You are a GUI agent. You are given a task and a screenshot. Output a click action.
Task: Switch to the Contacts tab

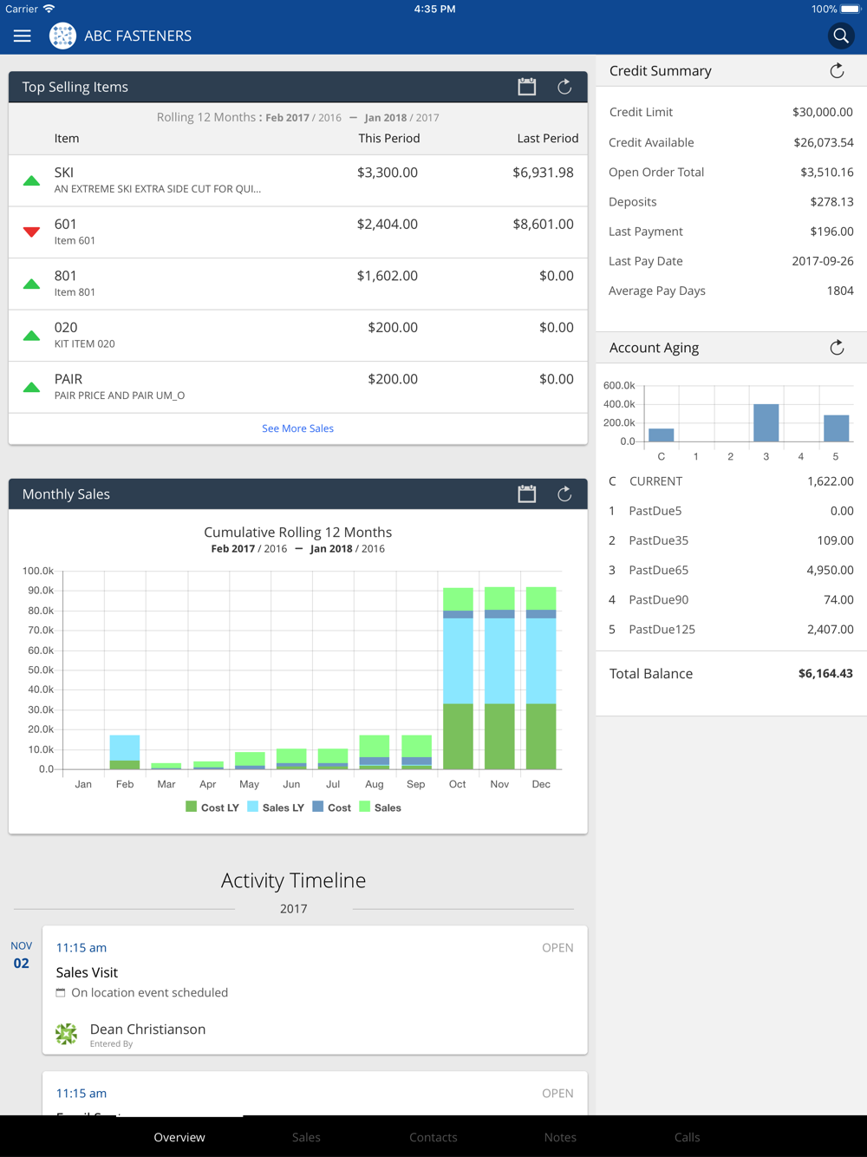click(x=433, y=1137)
